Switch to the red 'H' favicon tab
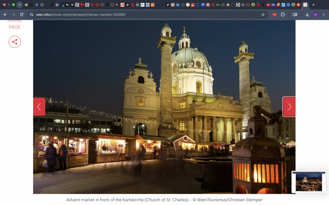 pos(208,5)
